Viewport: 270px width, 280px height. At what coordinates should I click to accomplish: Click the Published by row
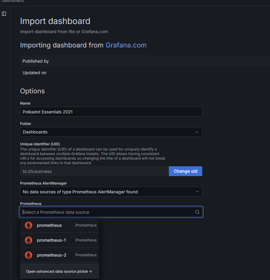click(x=145, y=61)
